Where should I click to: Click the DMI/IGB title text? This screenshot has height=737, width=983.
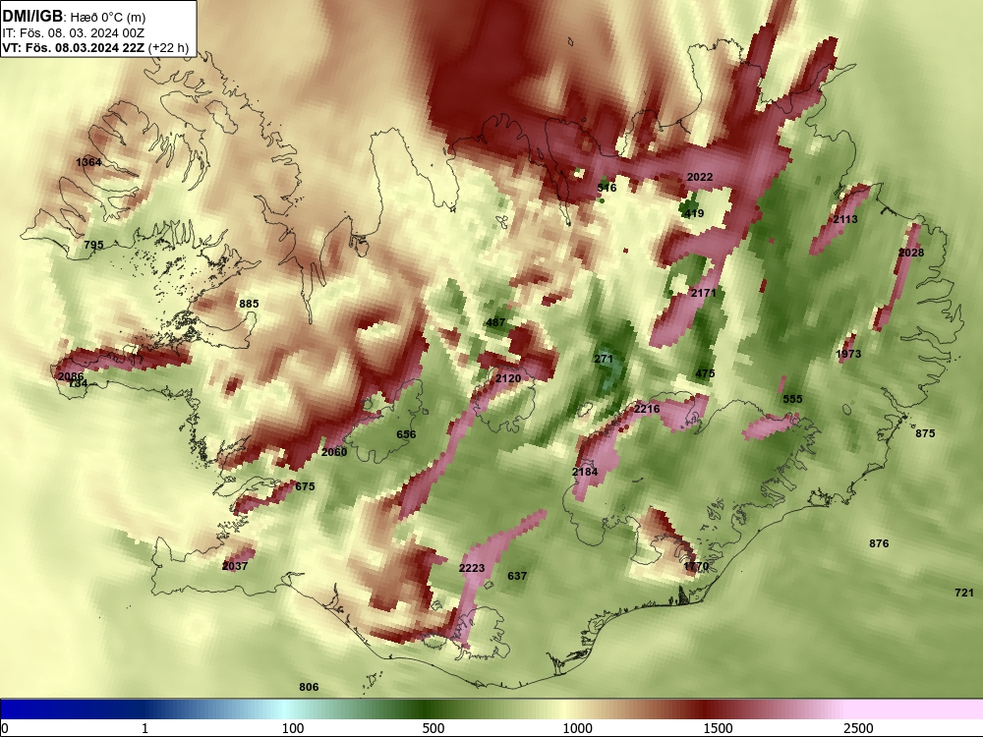32,17
